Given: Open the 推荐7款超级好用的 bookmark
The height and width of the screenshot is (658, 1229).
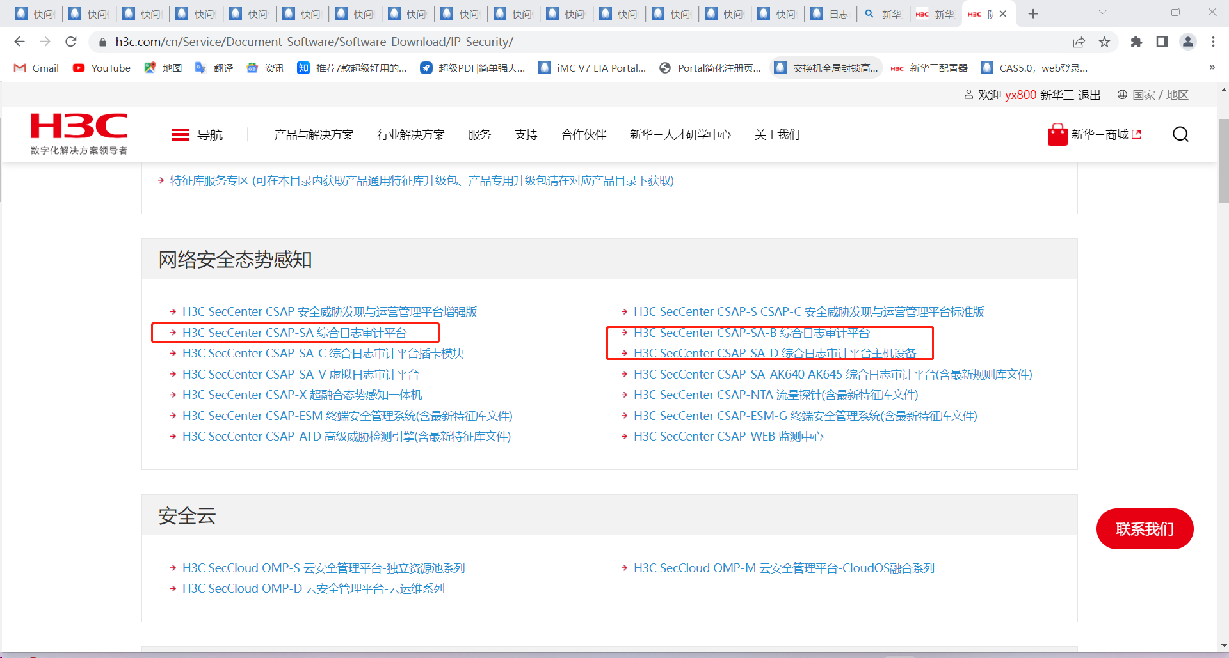Looking at the screenshot, I should pos(352,68).
